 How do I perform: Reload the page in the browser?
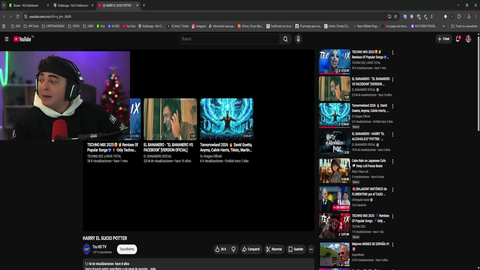pos(17,16)
